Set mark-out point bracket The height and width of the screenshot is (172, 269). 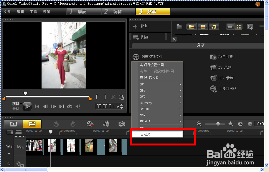[105, 97]
